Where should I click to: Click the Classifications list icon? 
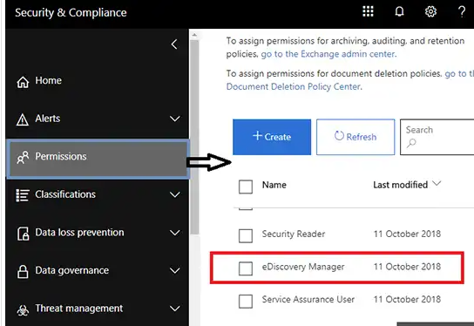click(23, 195)
